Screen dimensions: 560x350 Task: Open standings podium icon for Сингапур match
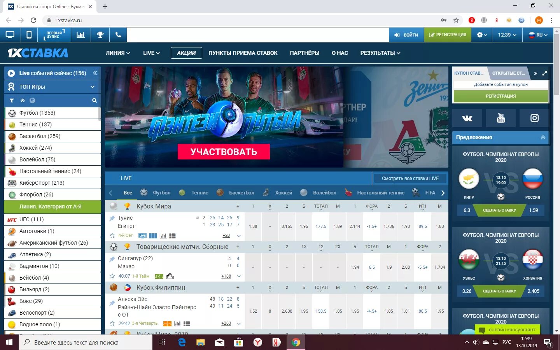click(x=170, y=276)
